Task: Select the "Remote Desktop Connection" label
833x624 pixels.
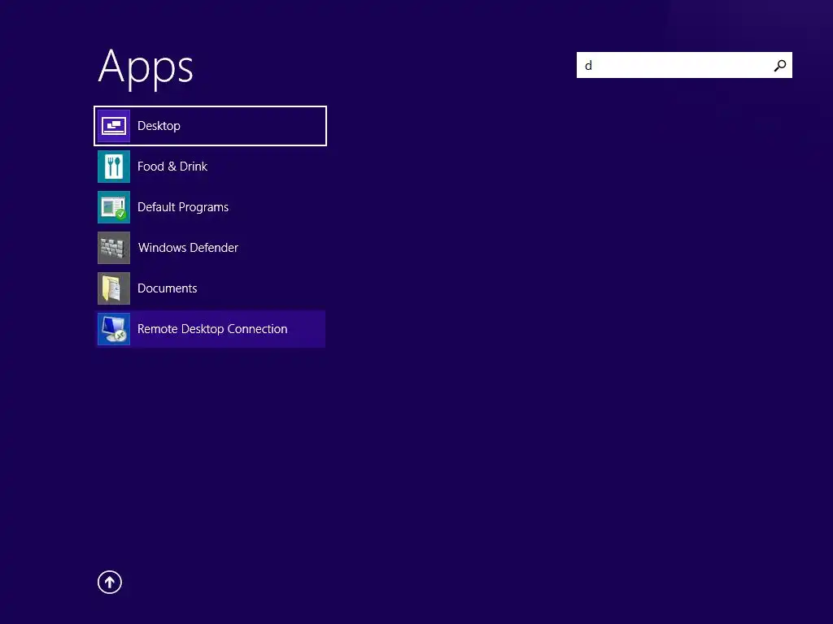Action: point(212,329)
